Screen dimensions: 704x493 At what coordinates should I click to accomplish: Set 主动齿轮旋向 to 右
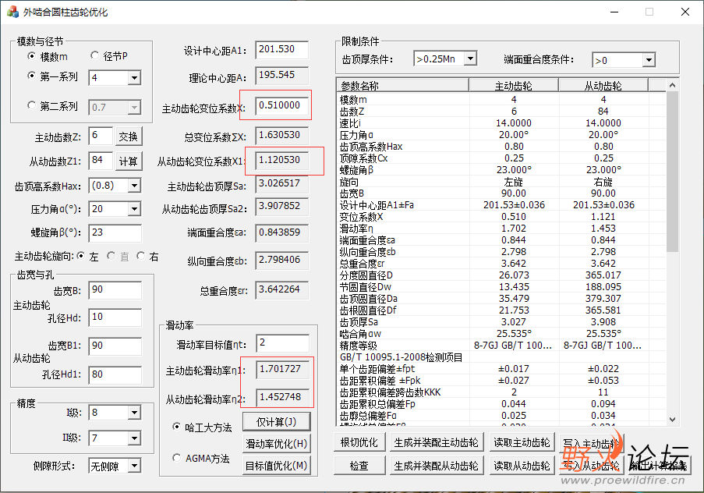[140, 256]
